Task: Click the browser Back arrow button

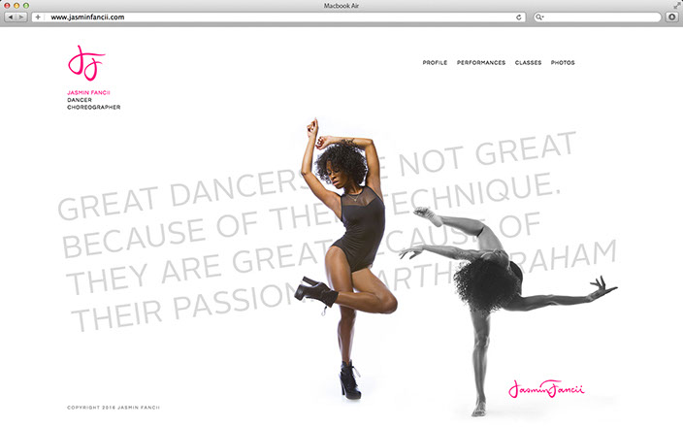Action: point(11,17)
